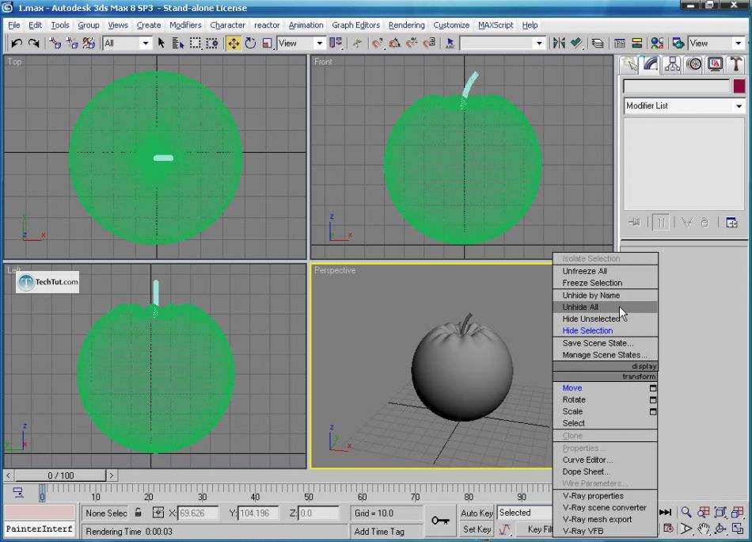Click the object color swatch

click(x=739, y=86)
